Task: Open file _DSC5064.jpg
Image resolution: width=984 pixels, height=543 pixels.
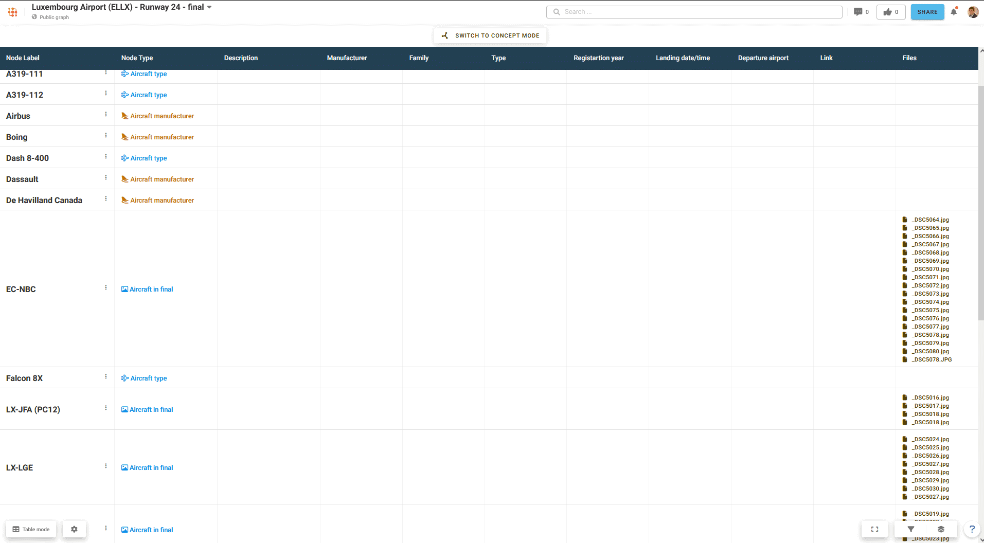Action: coord(931,220)
